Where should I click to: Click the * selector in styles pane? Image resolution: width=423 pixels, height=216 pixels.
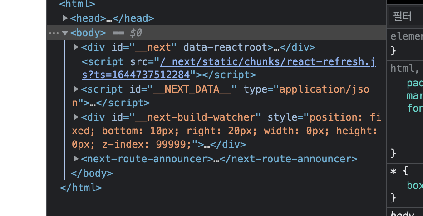pyautogui.click(x=393, y=172)
